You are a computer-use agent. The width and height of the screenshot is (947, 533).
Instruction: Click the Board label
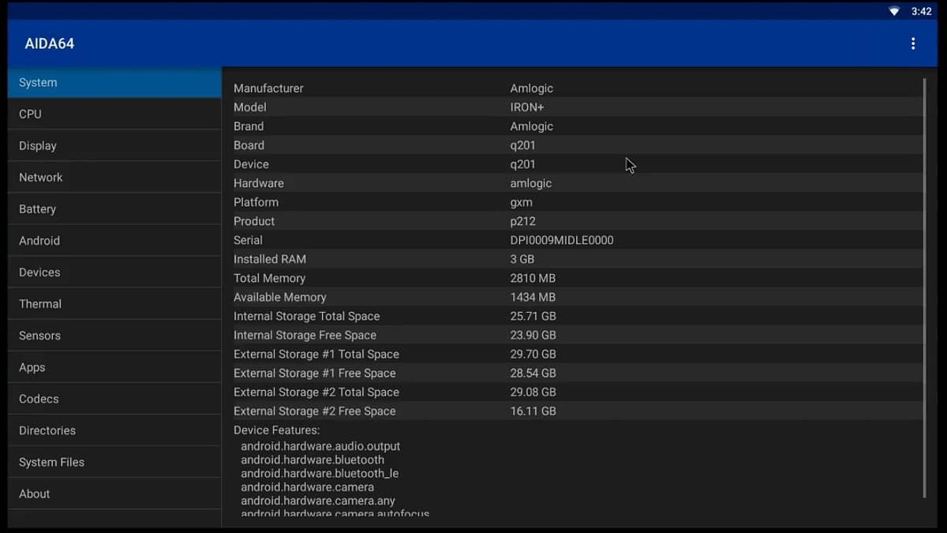click(249, 145)
